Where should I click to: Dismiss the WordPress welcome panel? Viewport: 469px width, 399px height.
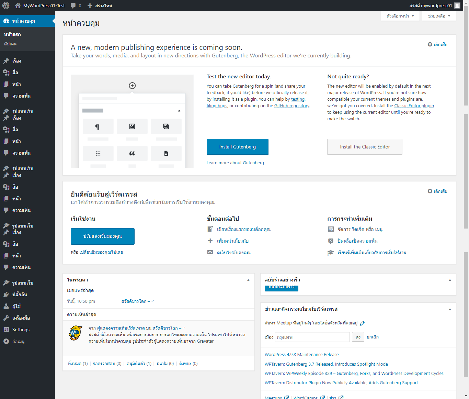pyautogui.click(x=437, y=191)
